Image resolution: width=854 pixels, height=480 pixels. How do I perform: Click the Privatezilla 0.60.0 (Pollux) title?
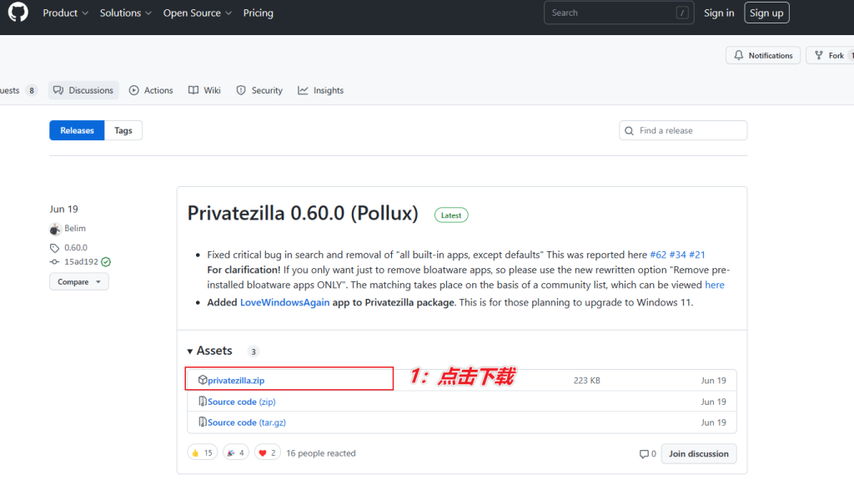[303, 213]
